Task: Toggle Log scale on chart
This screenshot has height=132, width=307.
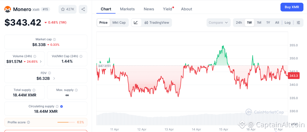Action: (288, 23)
